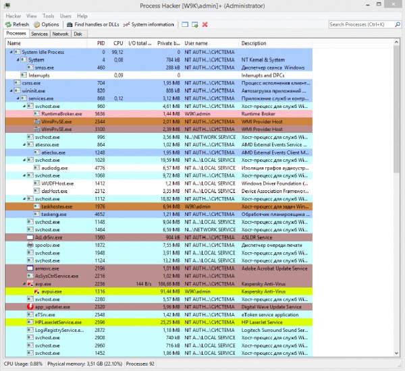Click the app_updater.exe red icon
The width and height of the screenshot is (405, 371).
[30, 307]
